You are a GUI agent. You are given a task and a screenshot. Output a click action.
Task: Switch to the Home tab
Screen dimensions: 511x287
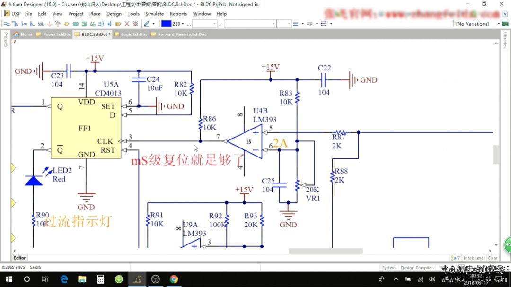23,34
